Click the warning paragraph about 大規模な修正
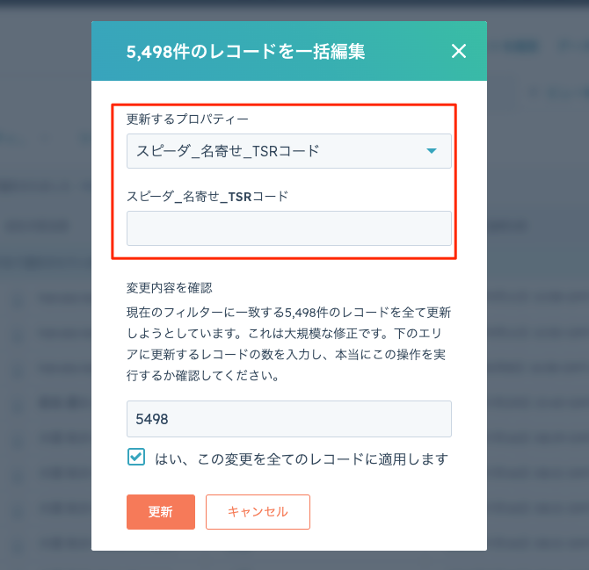 tap(288, 344)
